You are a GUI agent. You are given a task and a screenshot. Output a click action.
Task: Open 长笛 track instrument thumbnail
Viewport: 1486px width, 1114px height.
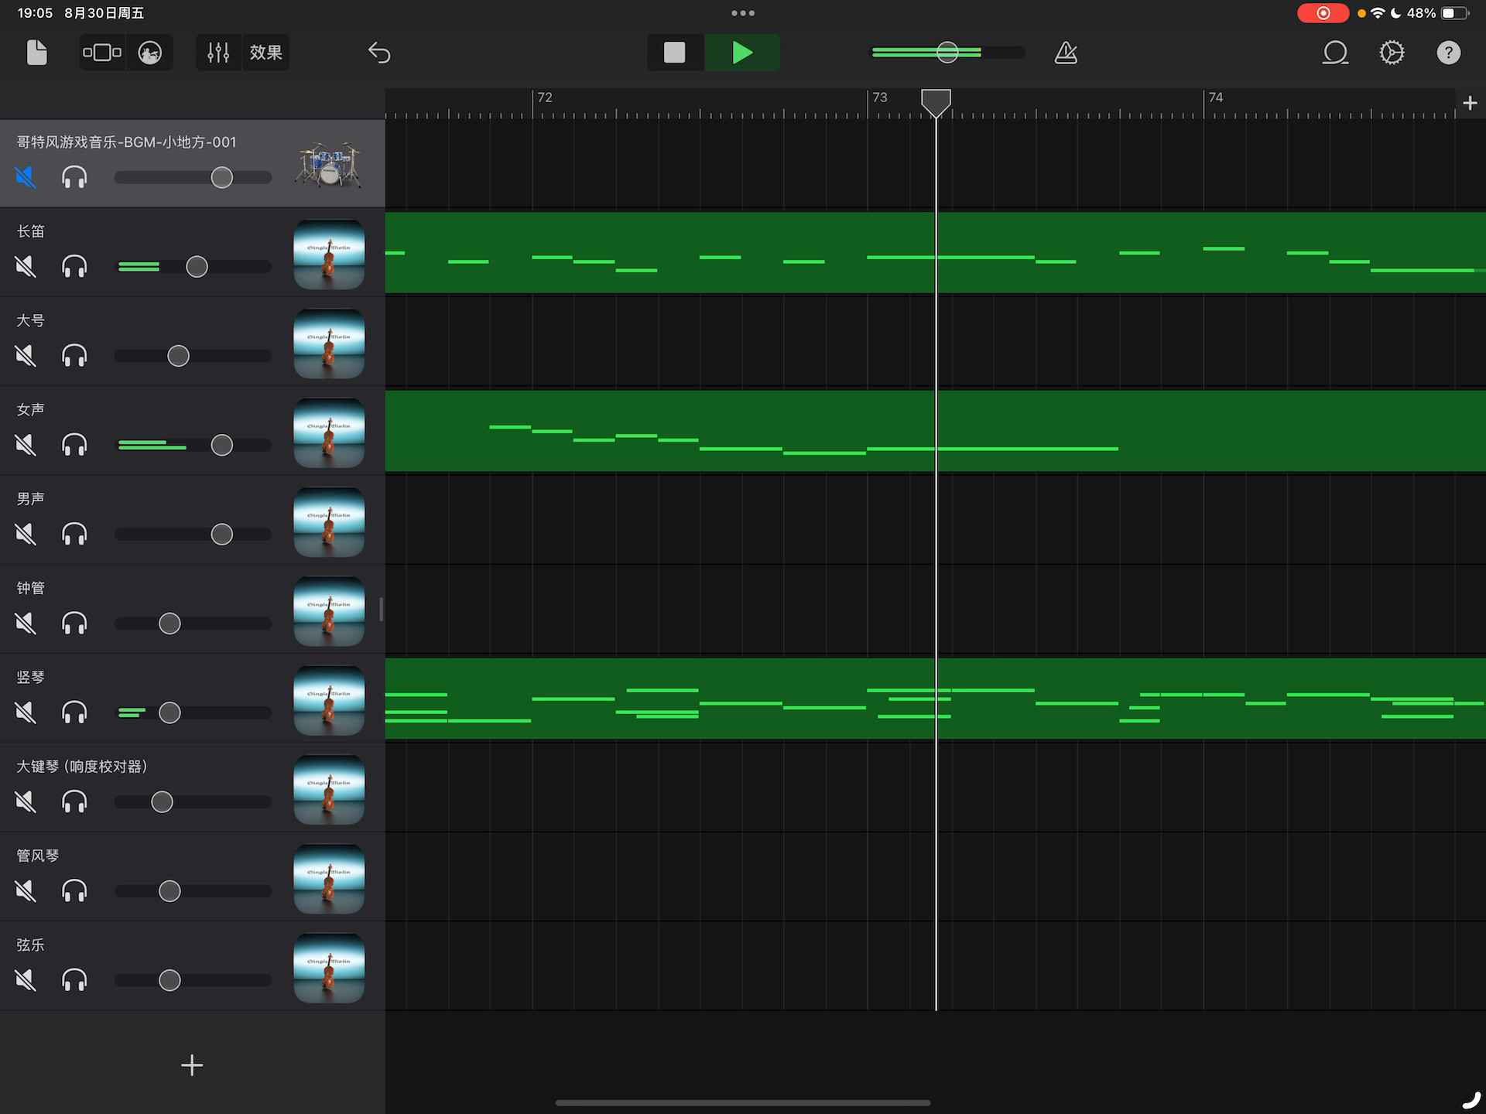click(329, 255)
